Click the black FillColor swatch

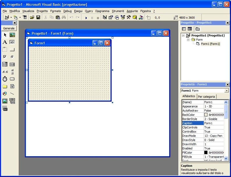click(x=206, y=153)
